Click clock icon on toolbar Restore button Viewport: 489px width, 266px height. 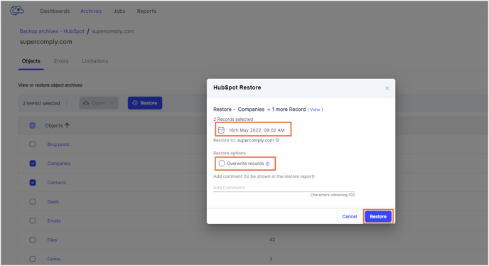[135, 102]
